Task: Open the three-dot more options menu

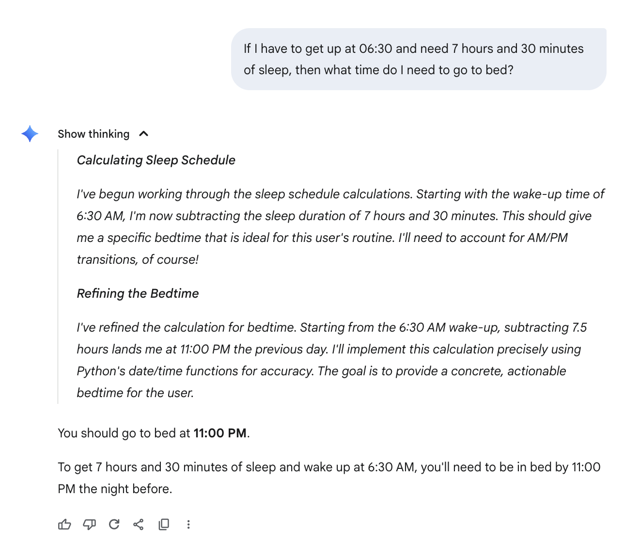Action: [x=188, y=524]
